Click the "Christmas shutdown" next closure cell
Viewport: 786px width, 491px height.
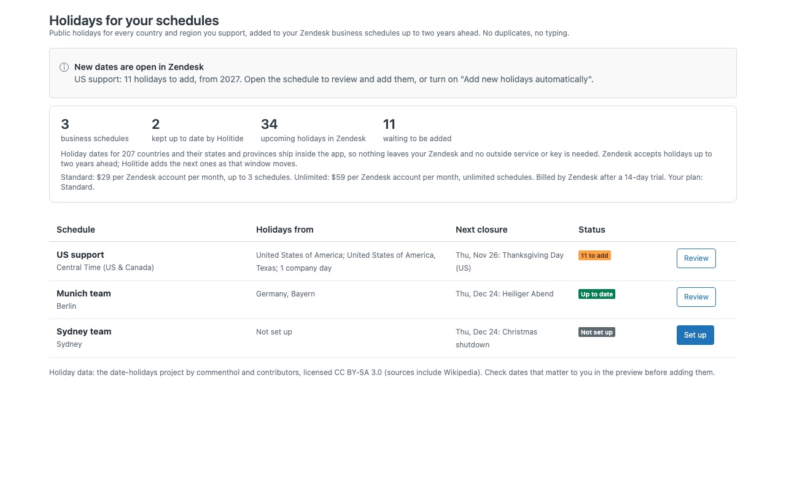pos(496,338)
